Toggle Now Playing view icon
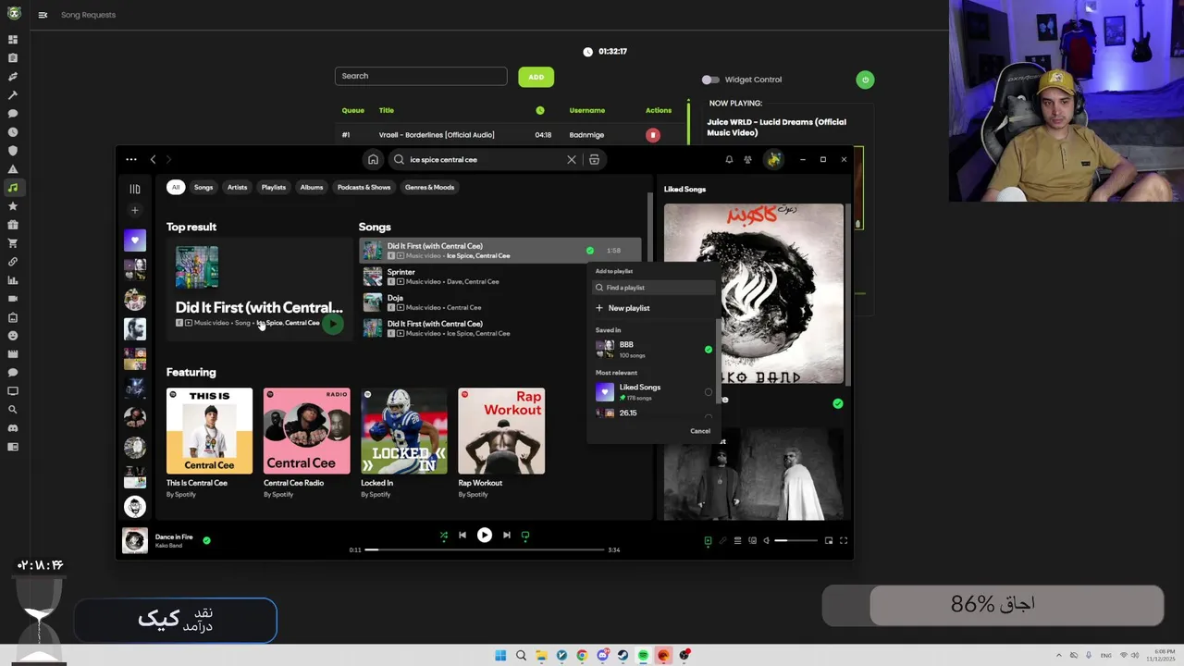Viewport: 1184px width, 666px height. (708, 540)
